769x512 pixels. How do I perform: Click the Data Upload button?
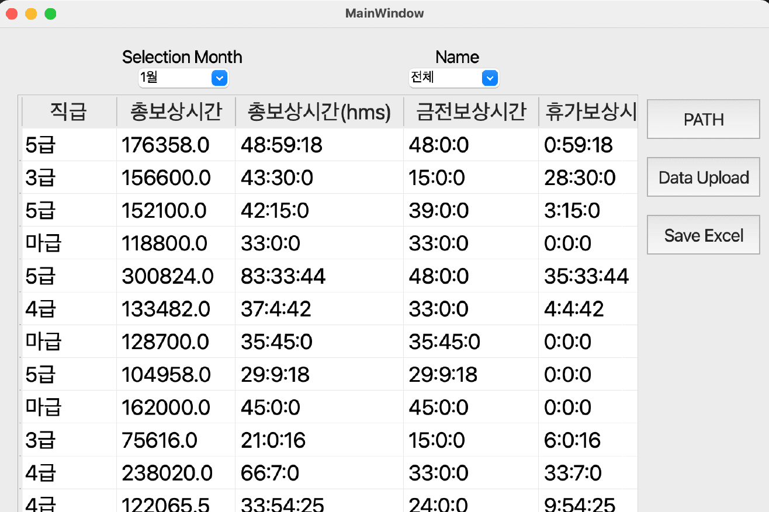[x=704, y=177]
